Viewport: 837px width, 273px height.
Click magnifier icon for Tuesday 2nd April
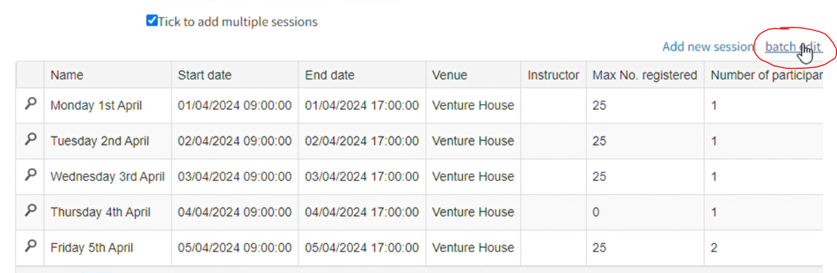tap(31, 139)
